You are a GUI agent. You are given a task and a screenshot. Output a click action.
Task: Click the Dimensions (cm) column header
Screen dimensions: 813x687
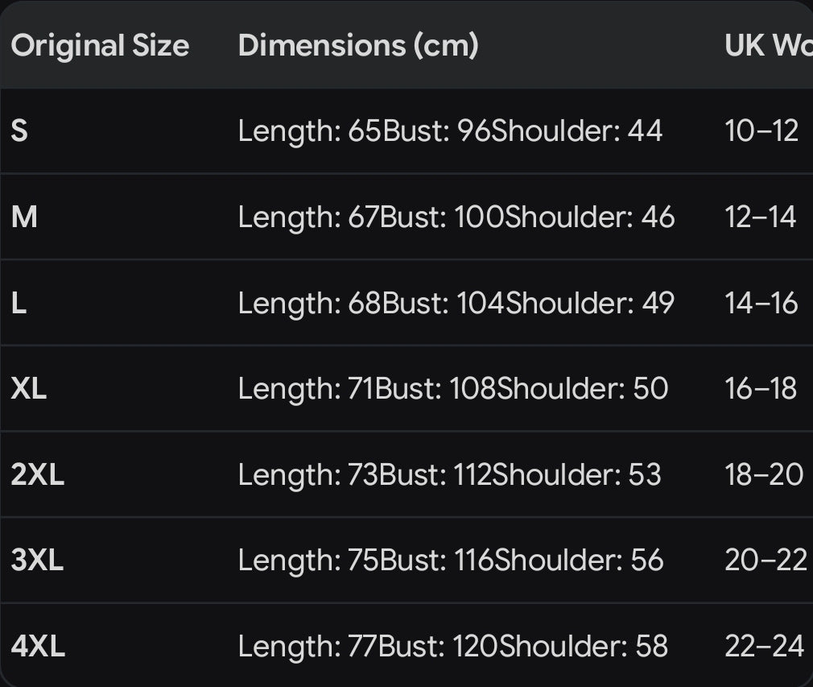coord(357,46)
